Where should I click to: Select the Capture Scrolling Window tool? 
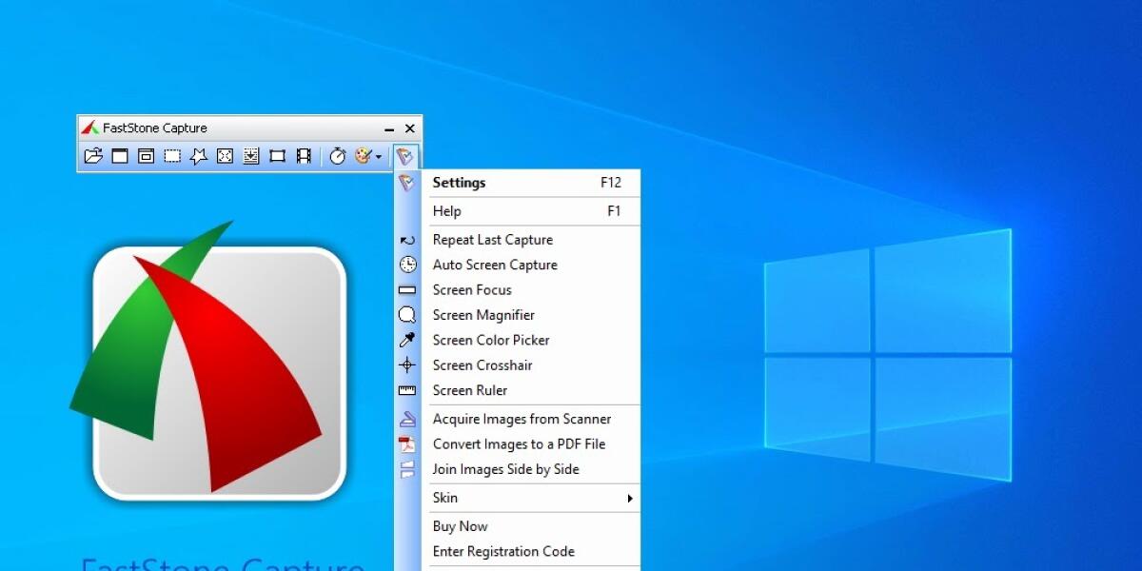tap(250, 156)
